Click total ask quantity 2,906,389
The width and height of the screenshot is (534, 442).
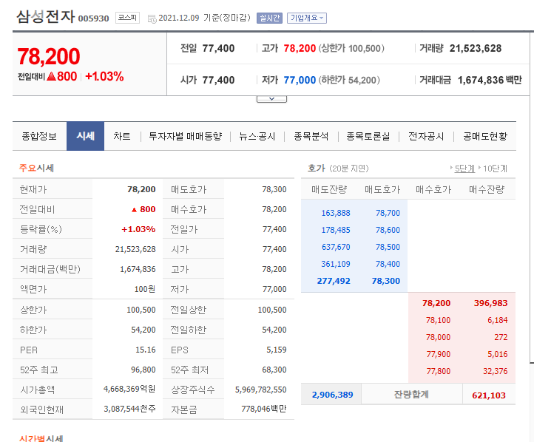[332, 395]
